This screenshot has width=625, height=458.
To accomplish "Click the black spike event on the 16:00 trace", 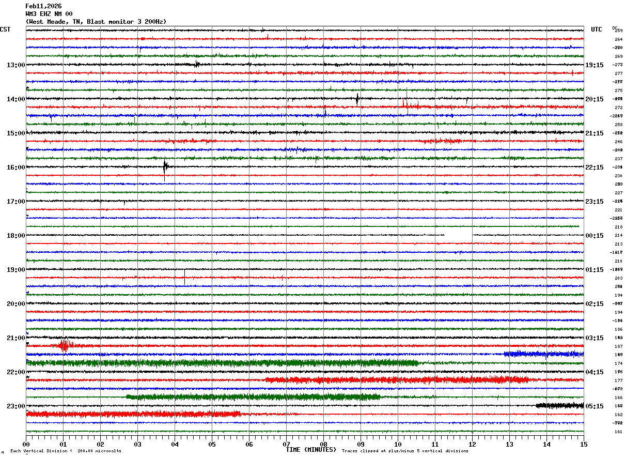I will [x=165, y=167].
